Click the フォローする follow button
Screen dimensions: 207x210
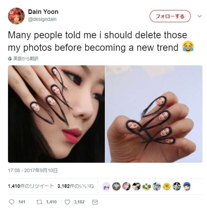tap(170, 16)
